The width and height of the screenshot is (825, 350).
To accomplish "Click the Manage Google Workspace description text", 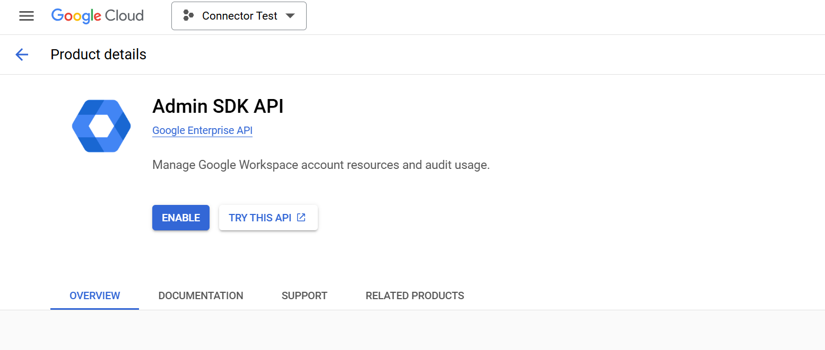I will pyautogui.click(x=321, y=165).
